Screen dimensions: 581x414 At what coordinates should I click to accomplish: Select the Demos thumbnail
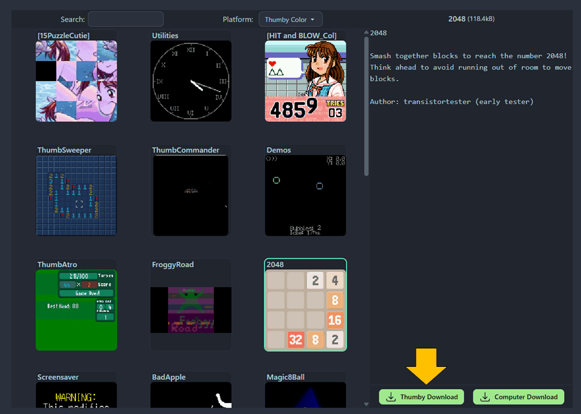[305, 195]
